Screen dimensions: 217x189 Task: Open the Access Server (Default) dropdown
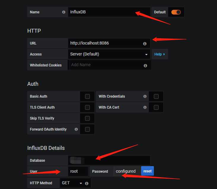pos(109,54)
